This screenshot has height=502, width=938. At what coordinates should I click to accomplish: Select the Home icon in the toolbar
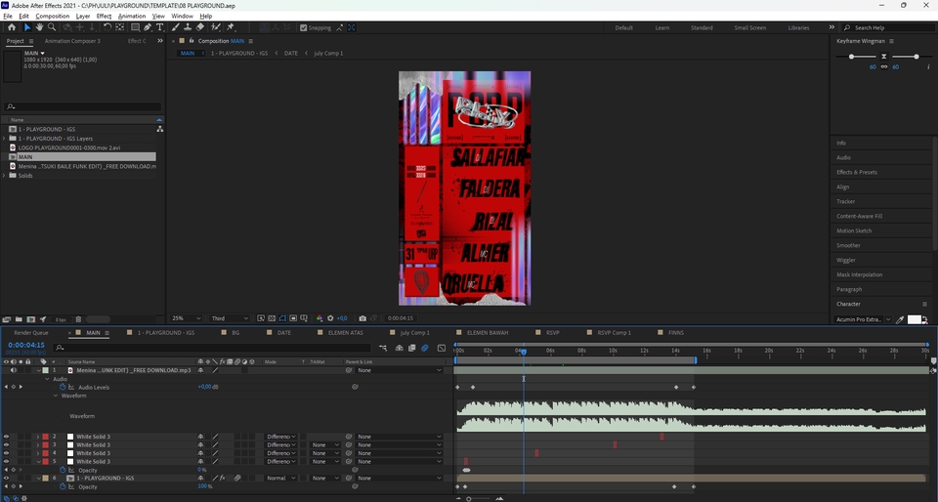(12, 27)
